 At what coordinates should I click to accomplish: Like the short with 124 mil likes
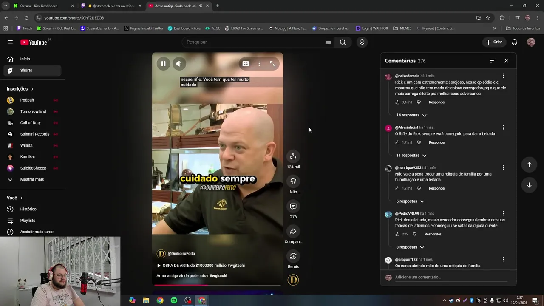293,156
